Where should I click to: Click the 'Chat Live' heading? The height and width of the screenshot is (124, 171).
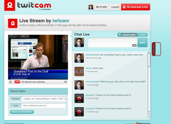coord(82,35)
